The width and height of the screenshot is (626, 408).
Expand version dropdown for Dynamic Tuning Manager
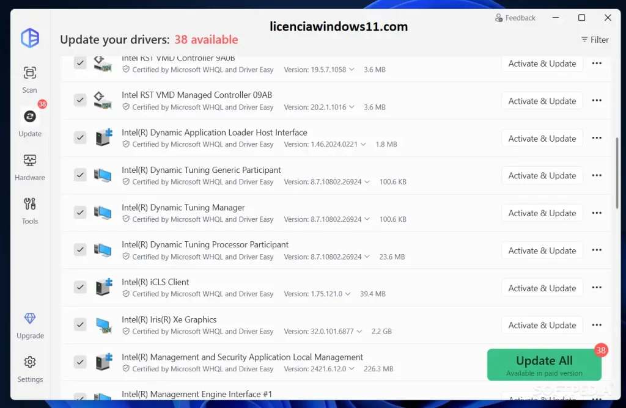pos(367,219)
